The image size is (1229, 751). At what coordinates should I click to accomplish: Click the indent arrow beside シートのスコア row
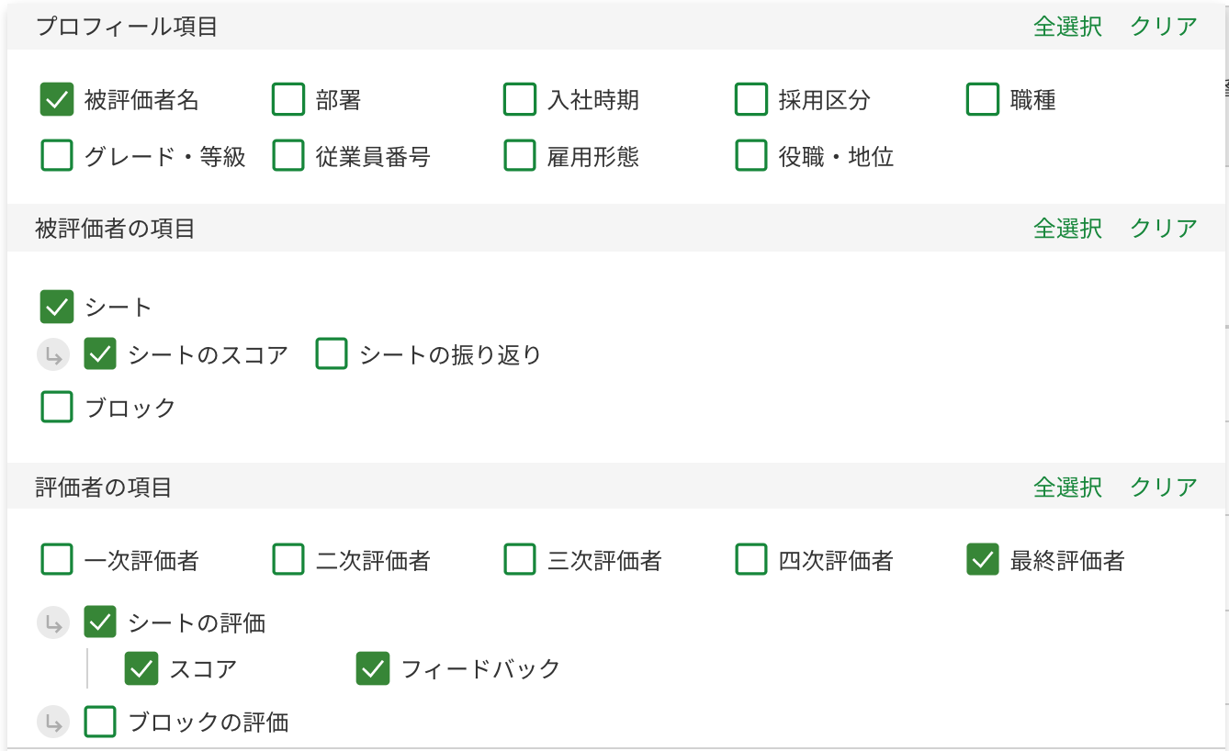(53, 354)
